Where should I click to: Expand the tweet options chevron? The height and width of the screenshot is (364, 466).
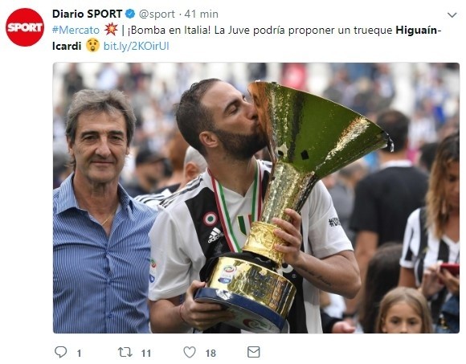tap(452, 14)
